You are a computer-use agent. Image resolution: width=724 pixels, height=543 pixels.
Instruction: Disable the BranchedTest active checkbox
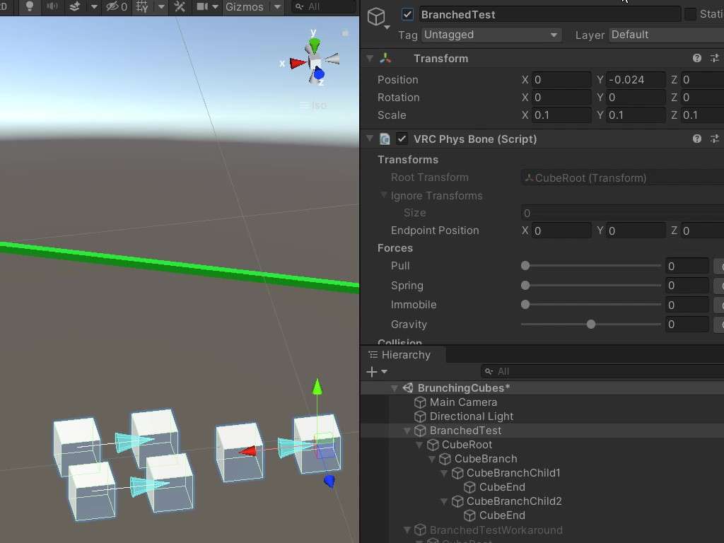(x=407, y=15)
